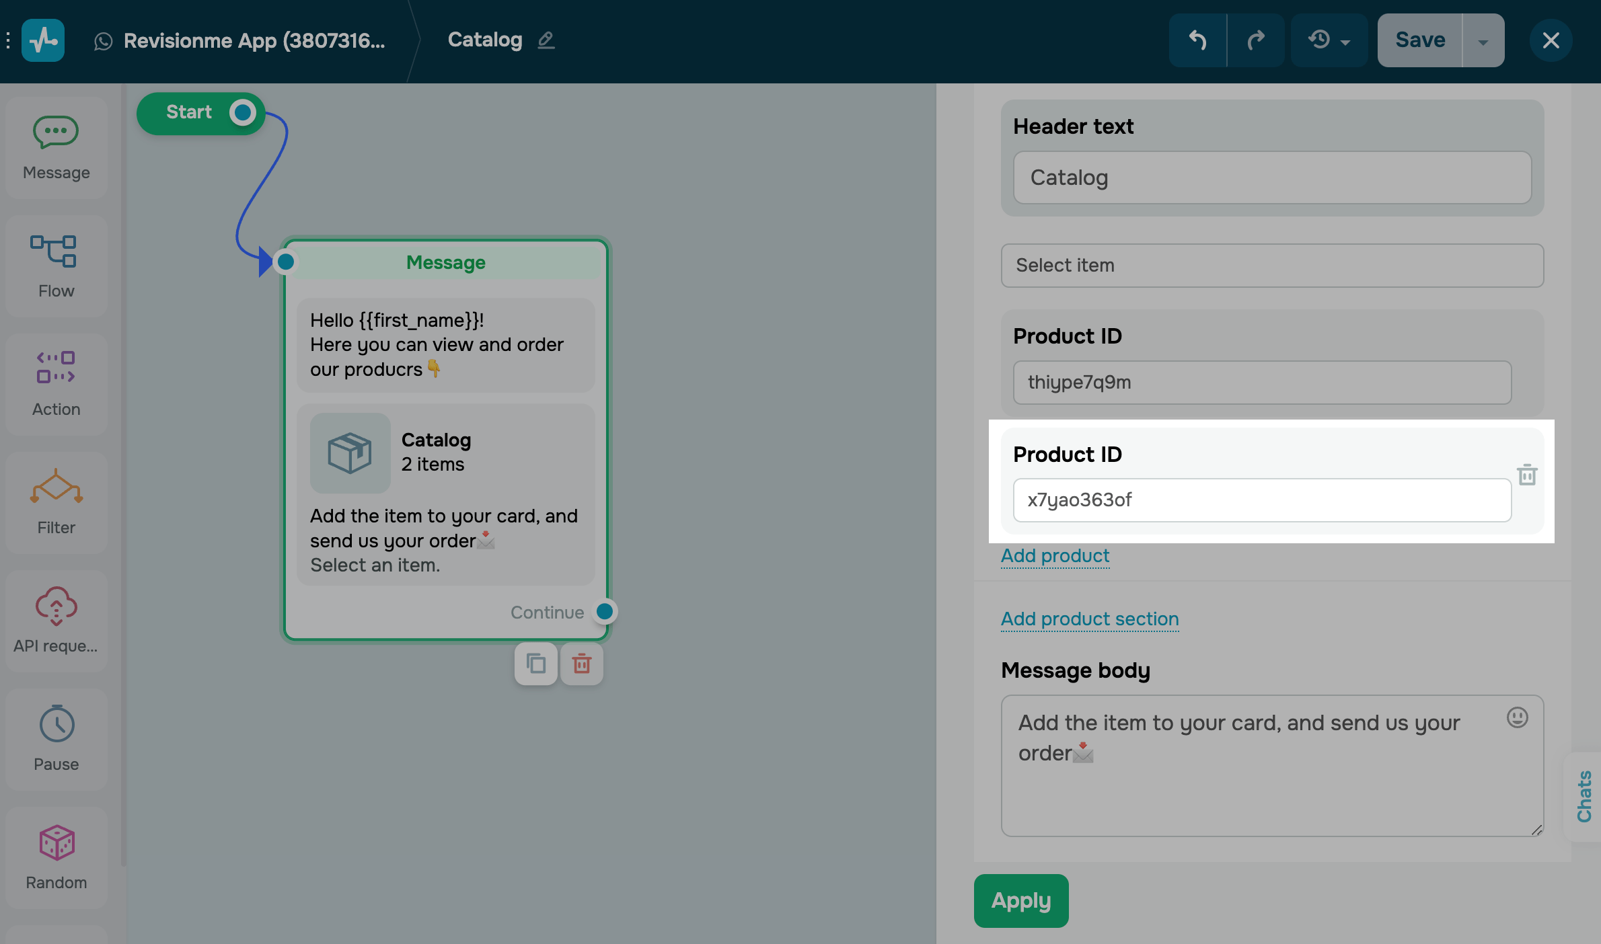Click the redo arrow button
1601x944 pixels.
(1255, 40)
